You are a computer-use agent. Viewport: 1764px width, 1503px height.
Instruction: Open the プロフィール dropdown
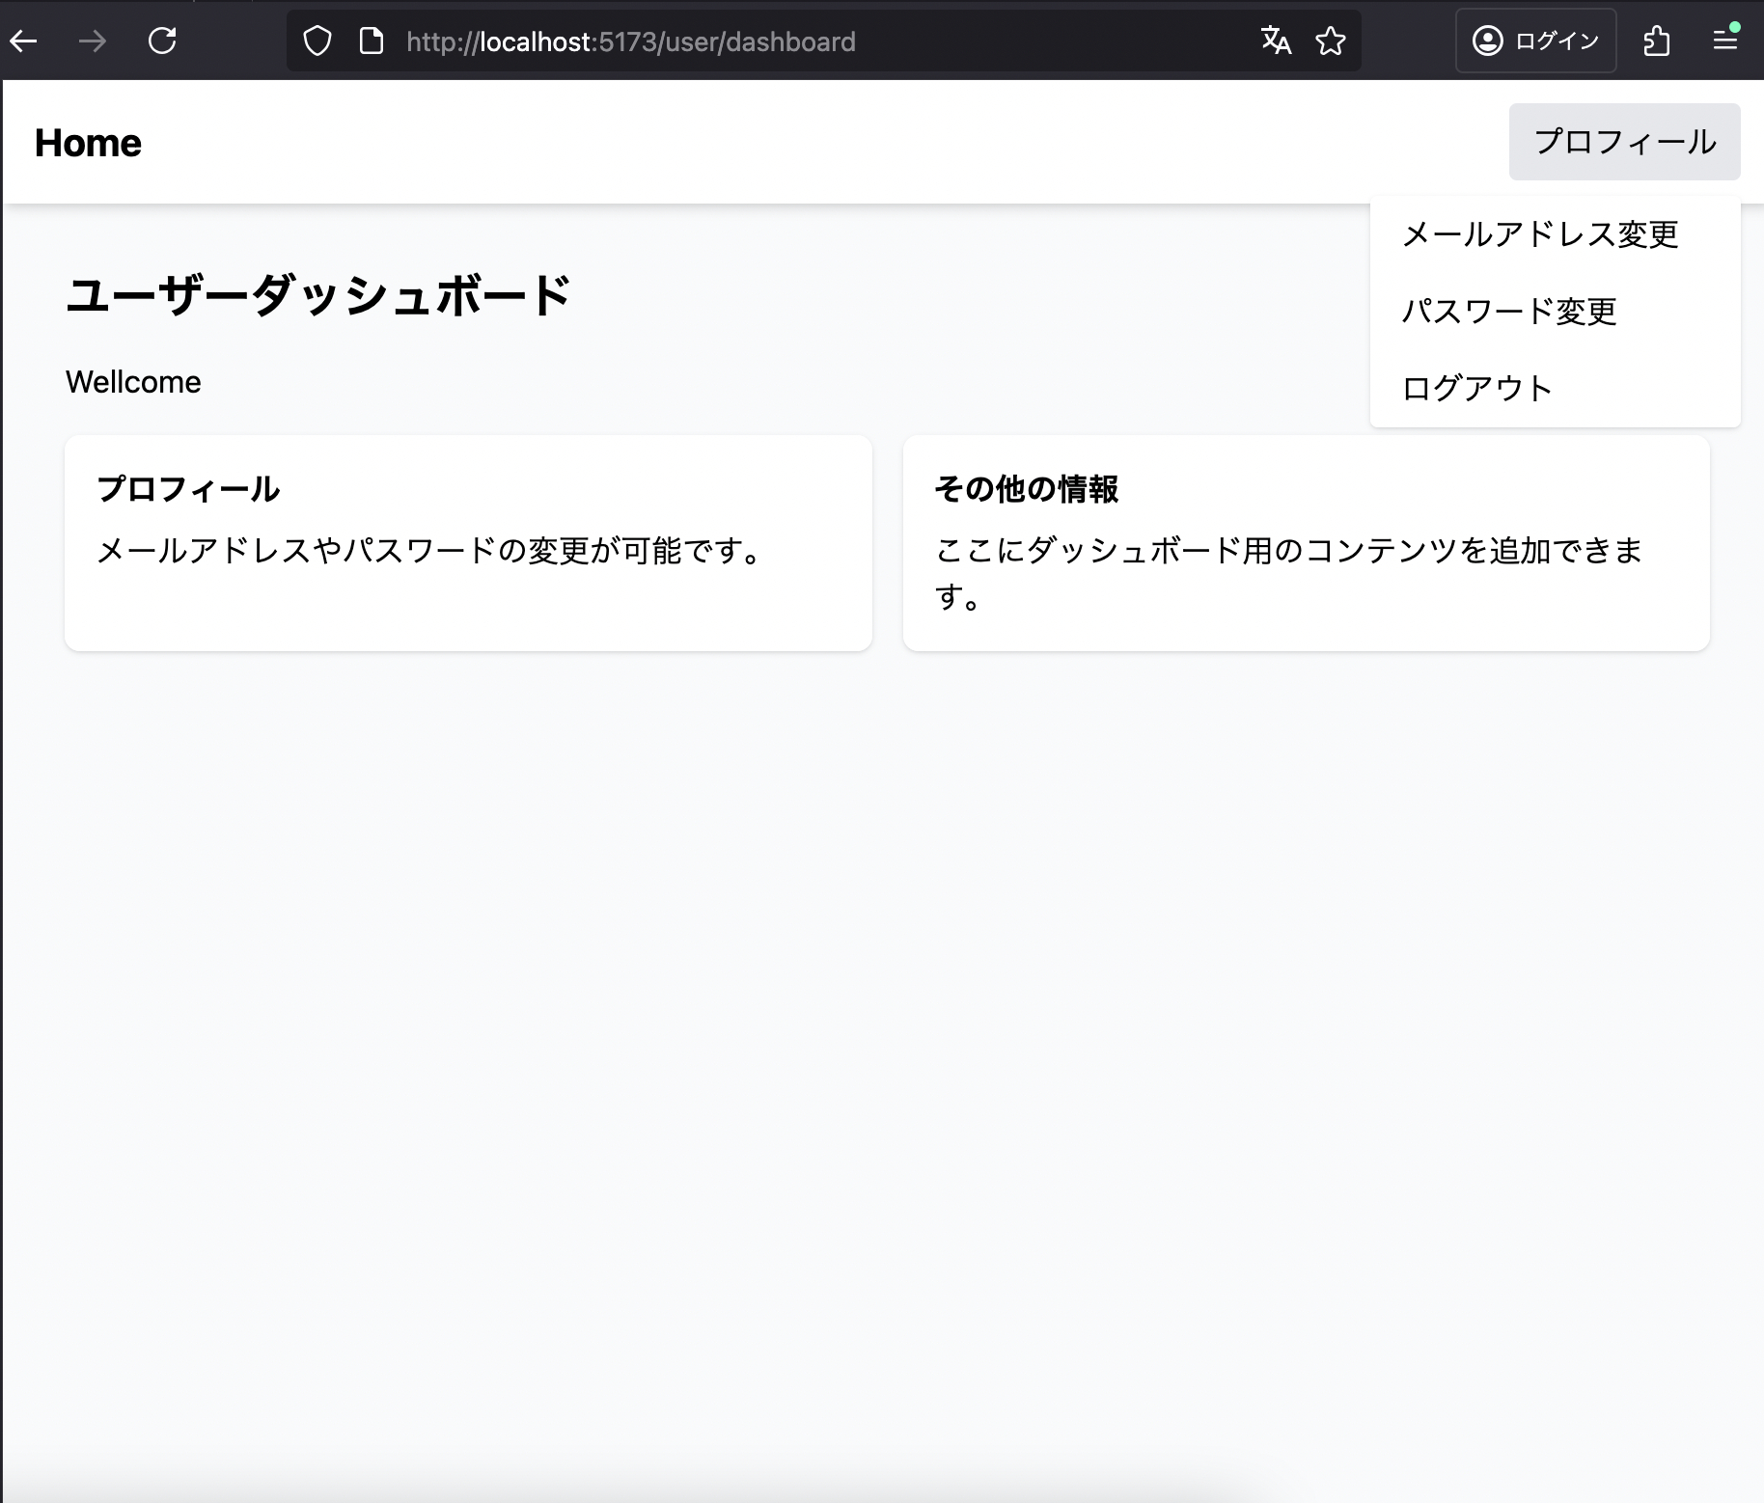1625,141
